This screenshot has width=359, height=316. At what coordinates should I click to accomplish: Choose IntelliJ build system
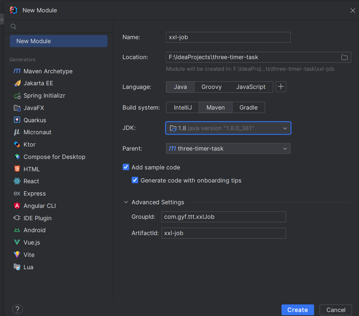click(x=183, y=107)
